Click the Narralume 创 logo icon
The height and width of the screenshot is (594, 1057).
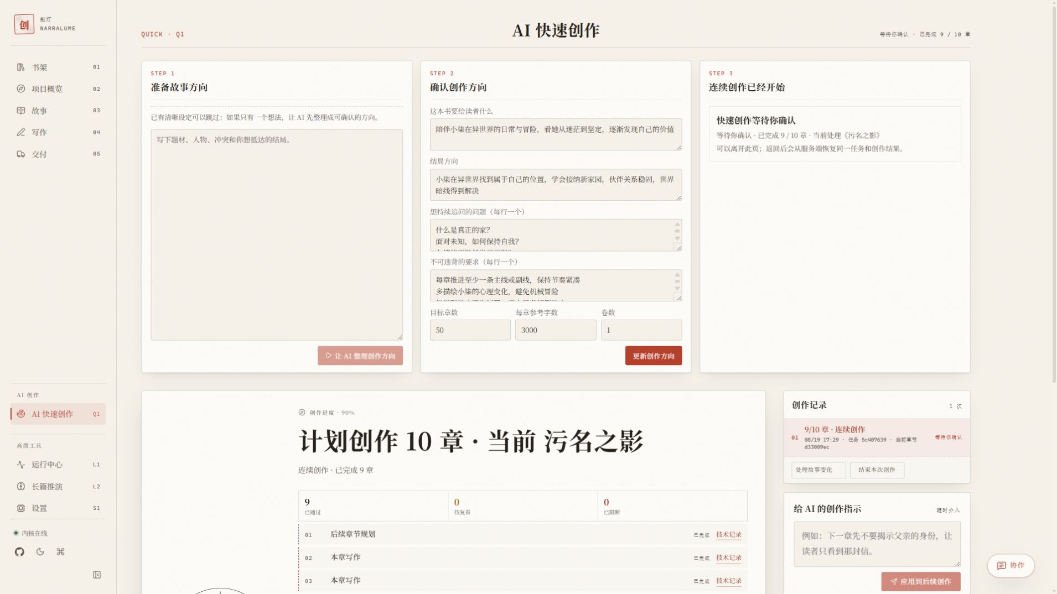coord(24,24)
